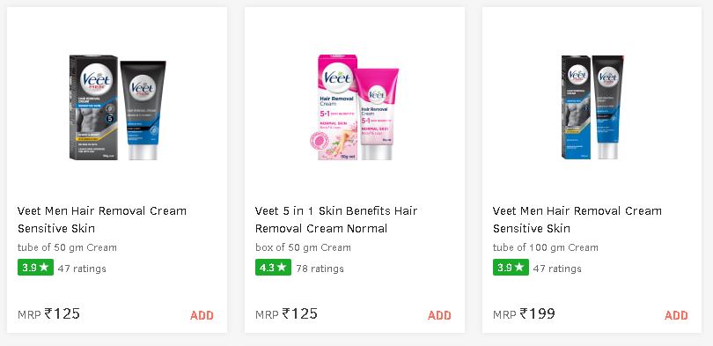Open Veet Men 100 gm product image
The width and height of the screenshot is (713, 346).
click(592, 107)
